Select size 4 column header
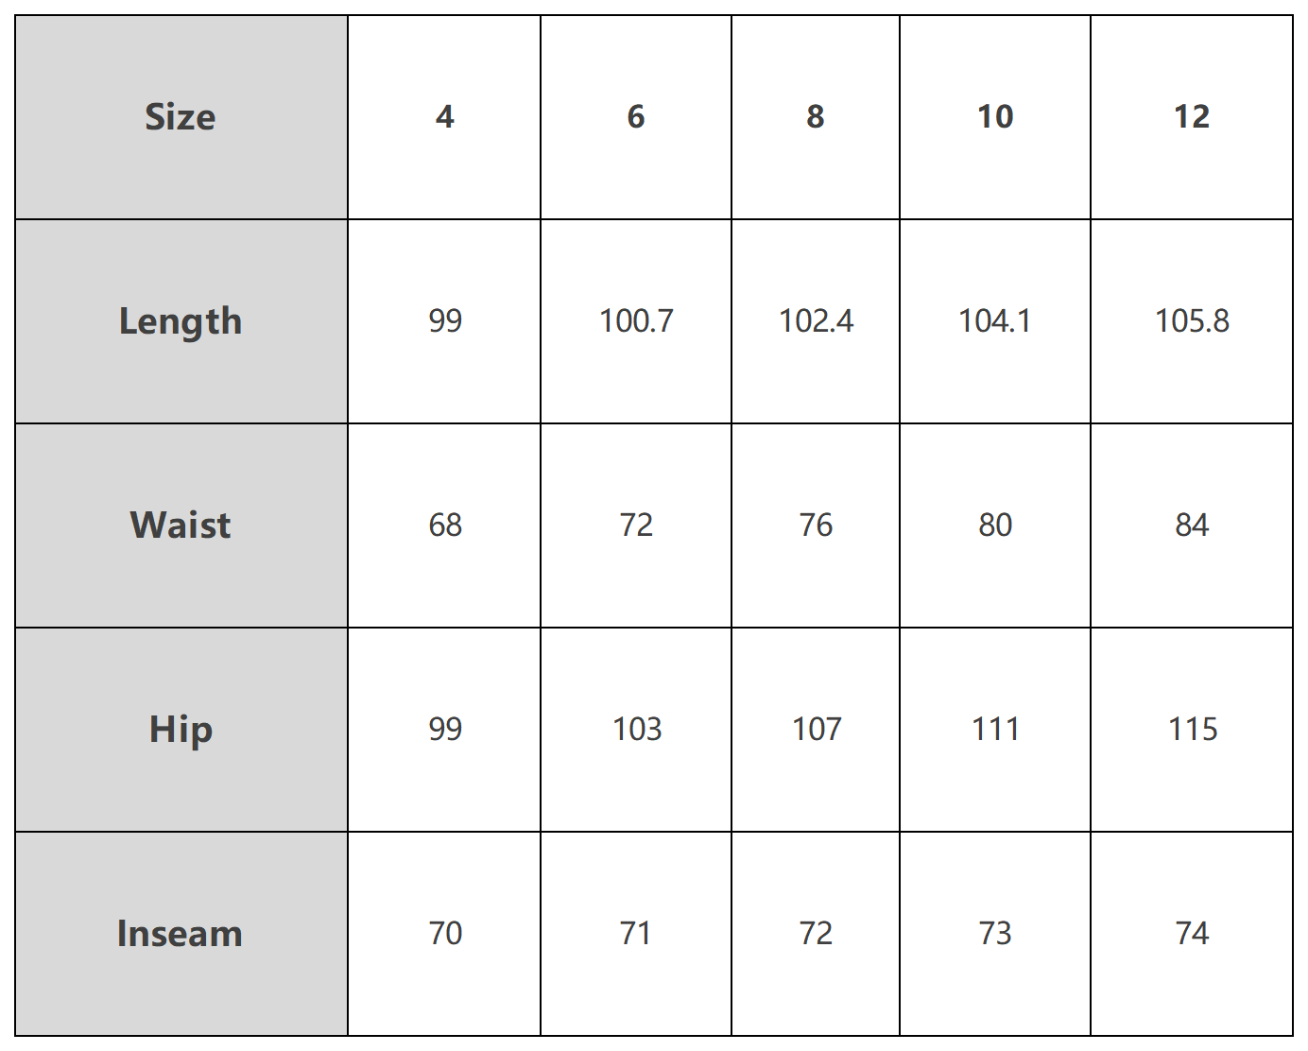This screenshot has height=1051, width=1308. (444, 117)
